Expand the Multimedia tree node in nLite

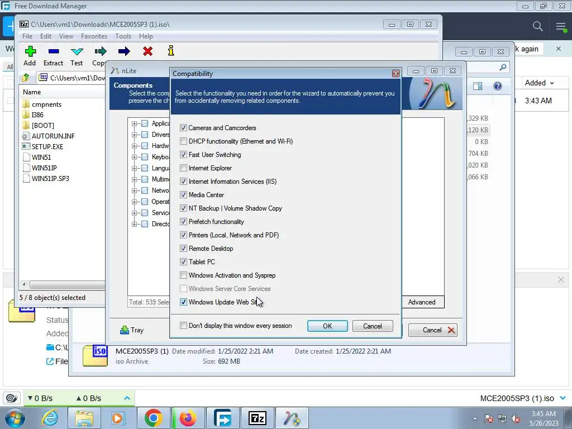tap(134, 179)
